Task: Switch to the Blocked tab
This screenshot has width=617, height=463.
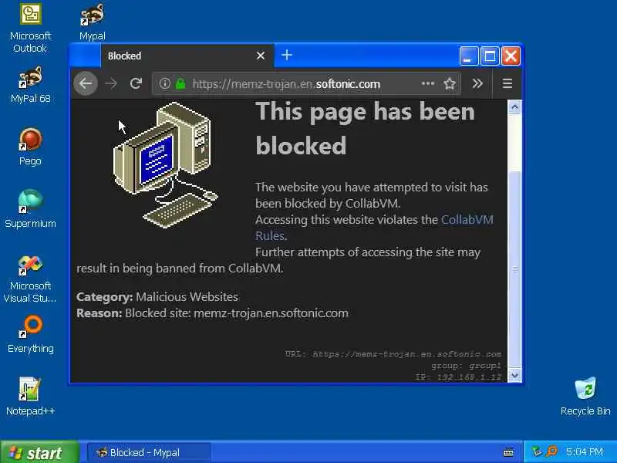Action: tap(187, 56)
